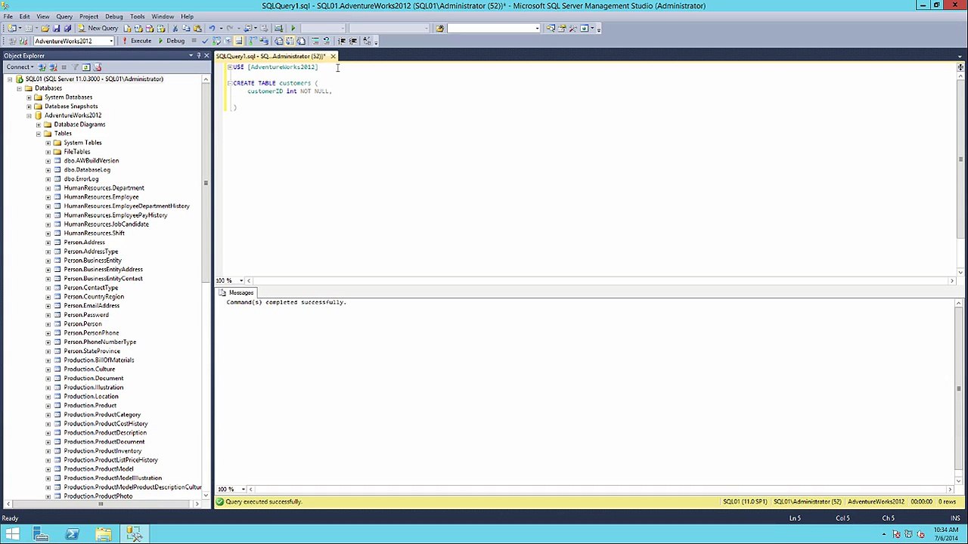The height and width of the screenshot is (544, 968).
Task: Select Results to Text mode
Action: point(279,41)
